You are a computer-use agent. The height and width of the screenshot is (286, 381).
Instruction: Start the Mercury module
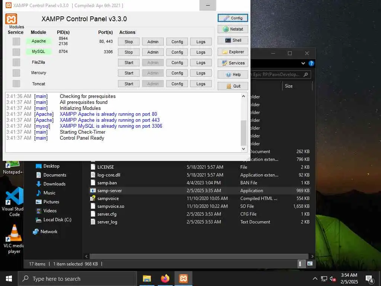click(129, 73)
